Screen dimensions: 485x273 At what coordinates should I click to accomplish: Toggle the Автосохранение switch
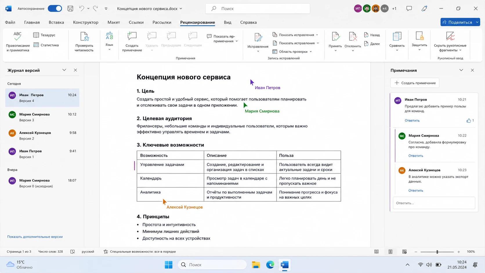[55, 8]
